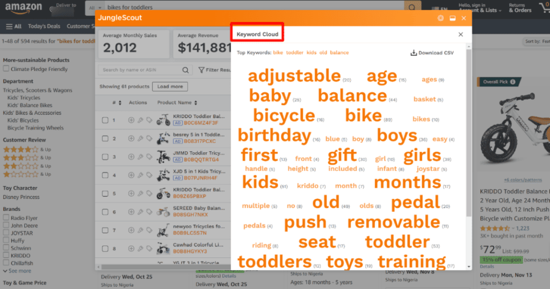Click the tag icon in row 6
This screenshot has height=289, width=550.
(x=149, y=212)
